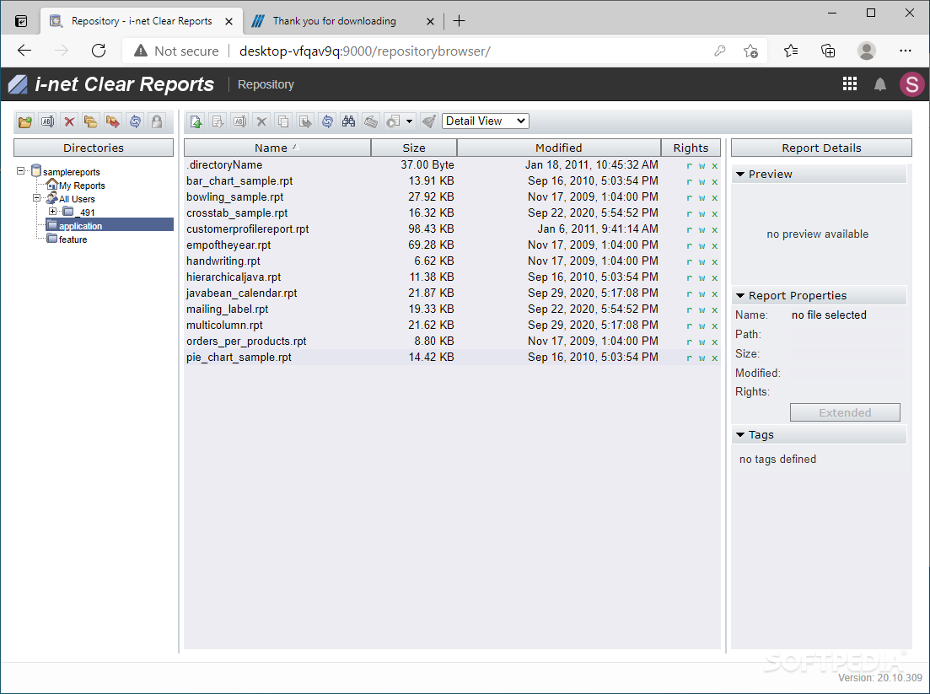Click the i-net Clear Reports logo
This screenshot has height=694, width=930.
[x=111, y=84]
